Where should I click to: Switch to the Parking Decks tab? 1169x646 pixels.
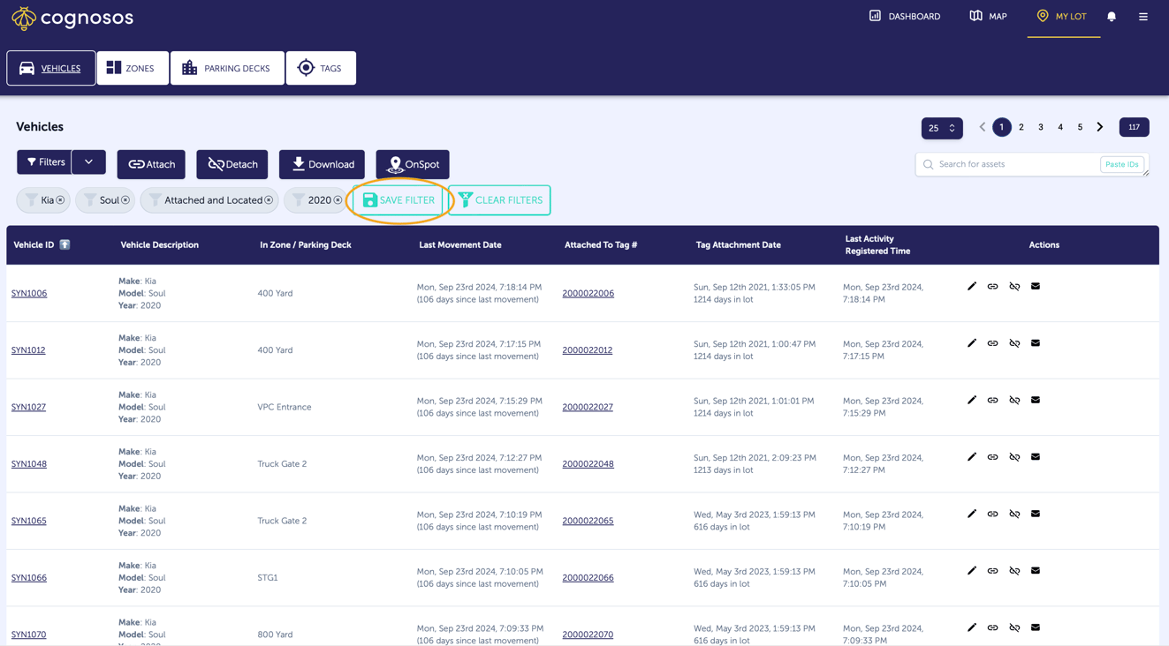[227, 68]
